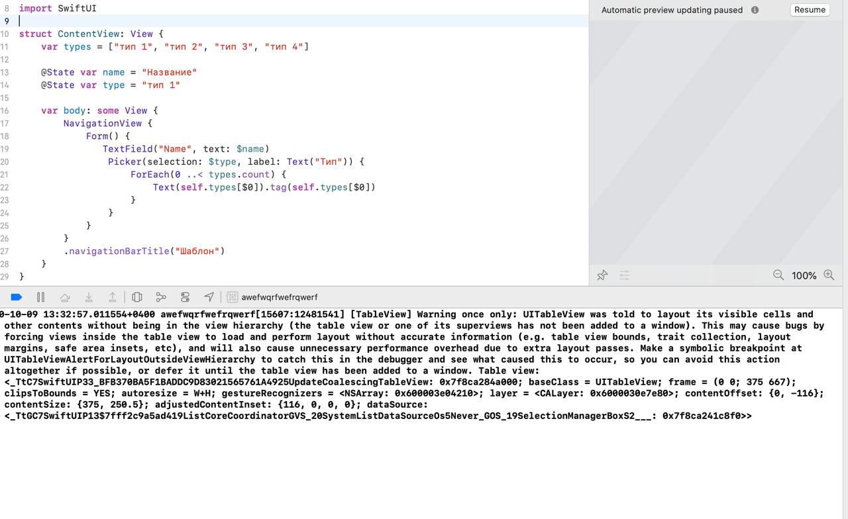This screenshot has width=848, height=519.
Task: Resume automatic preview updating
Action: tap(810, 10)
